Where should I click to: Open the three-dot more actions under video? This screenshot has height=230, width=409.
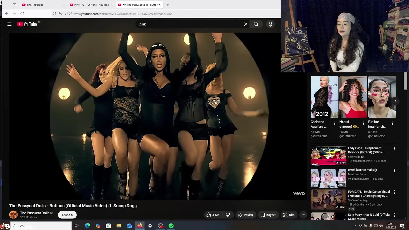coord(303,215)
